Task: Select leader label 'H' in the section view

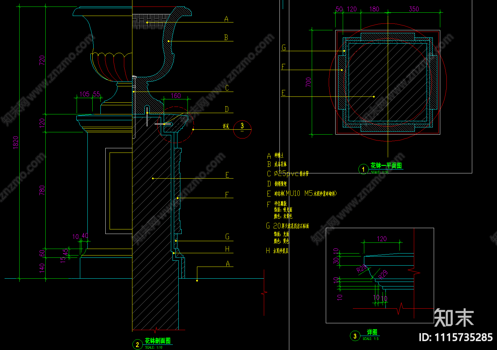Action: click(x=227, y=249)
